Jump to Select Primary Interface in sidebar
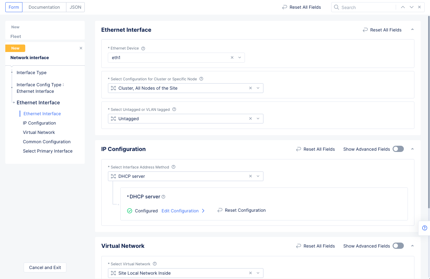 click(48, 151)
